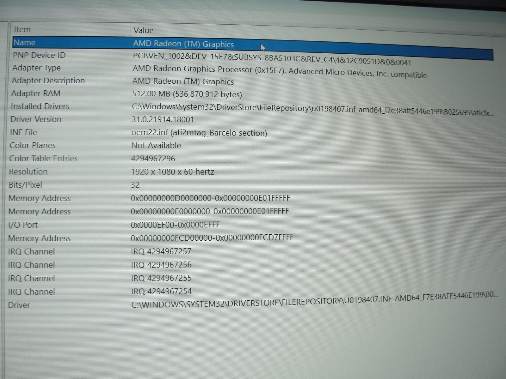The height and width of the screenshot is (379, 506).
Task: Click the value 4294967296
Action: coord(153,159)
